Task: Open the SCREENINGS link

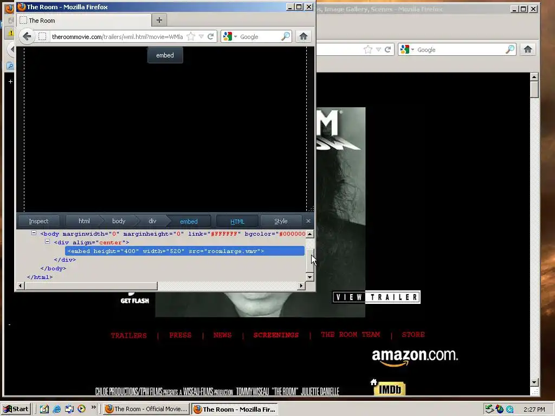Action: coord(276,335)
